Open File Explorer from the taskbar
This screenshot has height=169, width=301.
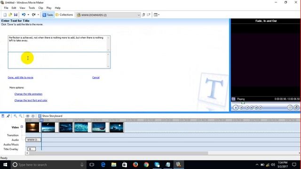114,165
